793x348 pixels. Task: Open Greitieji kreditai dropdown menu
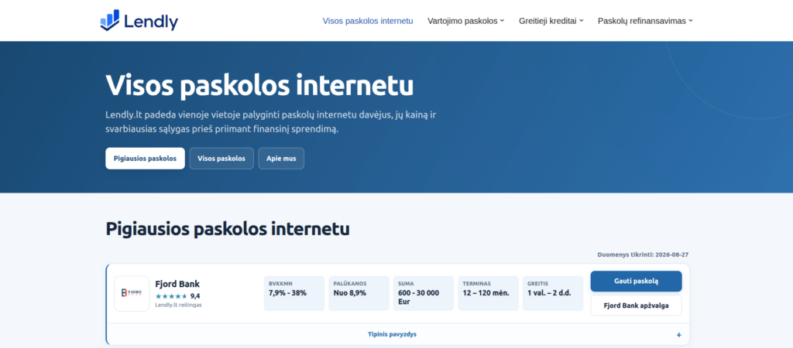551,21
